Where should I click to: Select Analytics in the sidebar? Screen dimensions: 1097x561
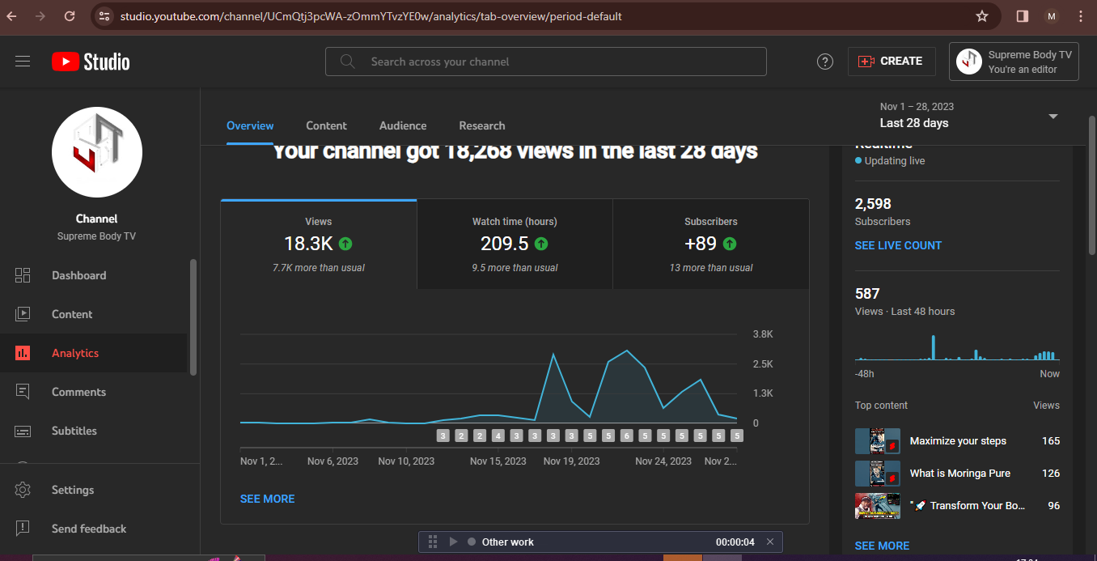[94, 353]
